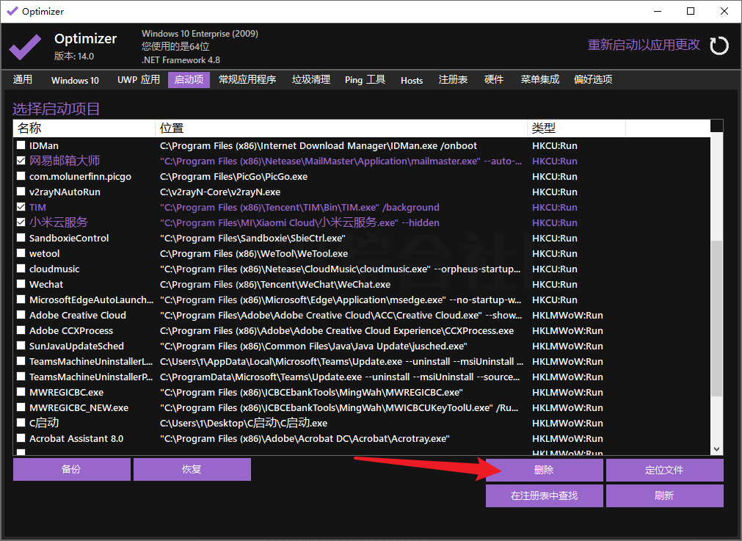Select the TeamsMachineUninstallerL... row name
Viewport: 742px width, 541px height.
point(91,361)
